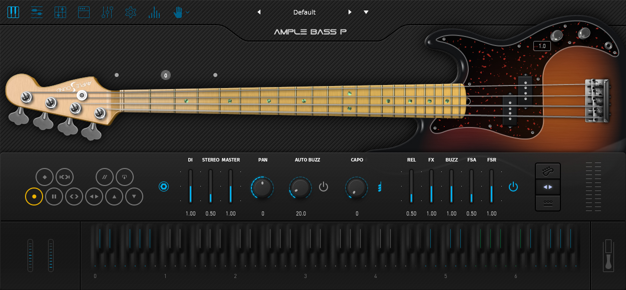Screen dimensions: 626x290
Task: Click the pause circle button
Action: pyautogui.click(x=54, y=196)
